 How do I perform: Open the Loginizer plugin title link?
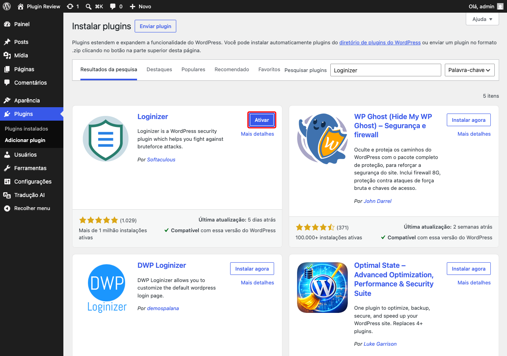point(152,117)
